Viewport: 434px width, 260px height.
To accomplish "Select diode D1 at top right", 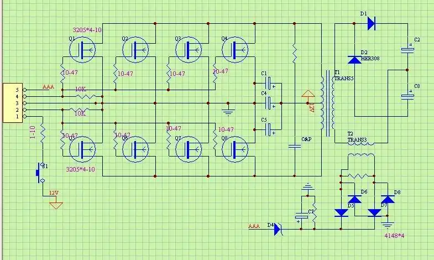I will point(370,23).
